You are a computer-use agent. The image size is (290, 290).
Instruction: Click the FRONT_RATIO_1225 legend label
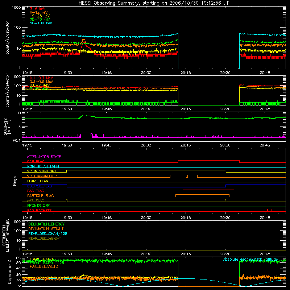47,263
